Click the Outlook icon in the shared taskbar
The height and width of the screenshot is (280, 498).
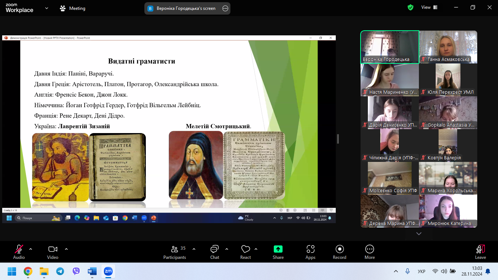(106, 218)
